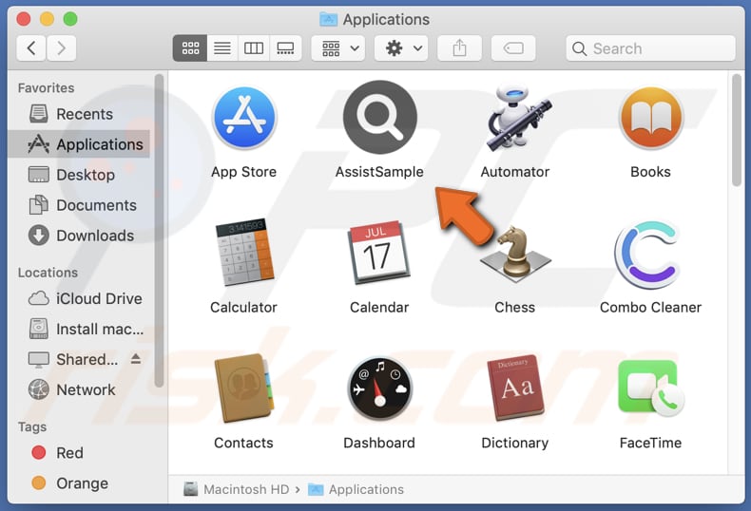Open the Contacts app icon
This screenshot has width=751, height=511.
coord(244,388)
